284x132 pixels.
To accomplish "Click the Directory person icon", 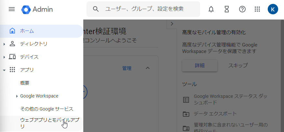I will click(x=12, y=44).
